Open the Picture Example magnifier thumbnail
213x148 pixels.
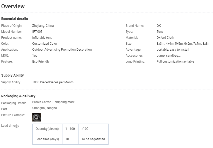(x=37, y=117)
